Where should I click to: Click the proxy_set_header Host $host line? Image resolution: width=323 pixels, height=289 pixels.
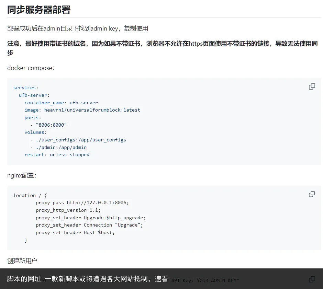(x=75, y=232)
